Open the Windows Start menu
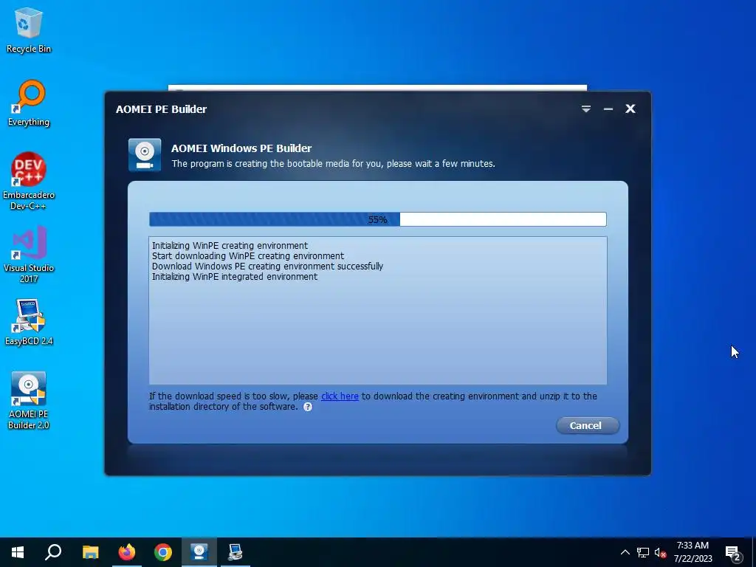The height and width of the screenshot is (567, 756). (x=18, y=552)
